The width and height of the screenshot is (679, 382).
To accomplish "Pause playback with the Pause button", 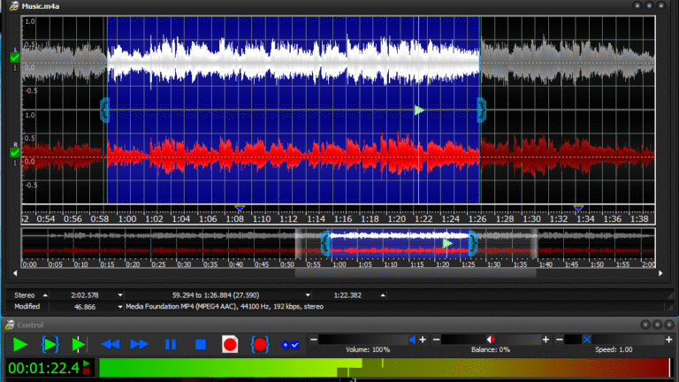I will (171, 344).
